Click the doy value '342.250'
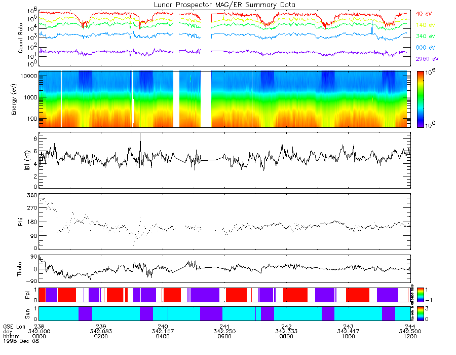 coord(224,332)
